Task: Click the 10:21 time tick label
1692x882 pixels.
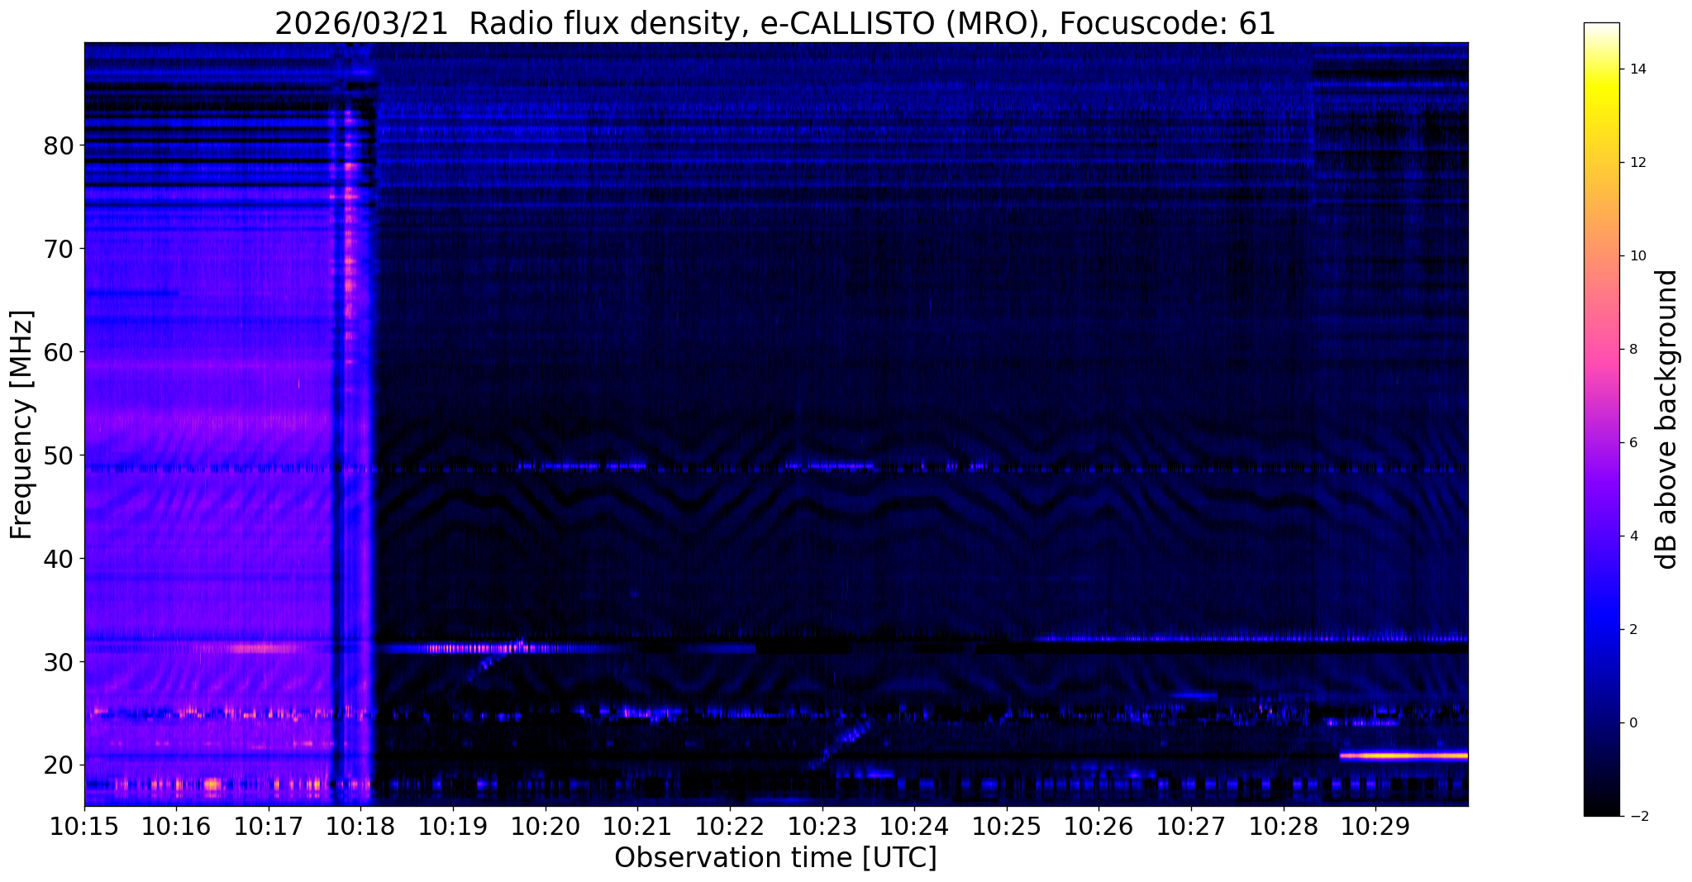Action: (637, 827)
